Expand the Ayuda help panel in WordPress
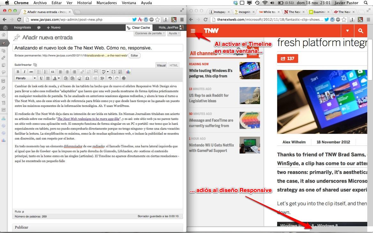The width and height of the screenshot is (373, 233). point(174,33)
